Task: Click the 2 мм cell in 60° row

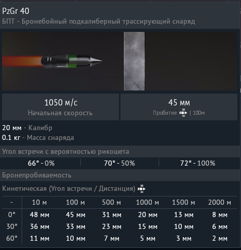Action: pyautogui.click(x=220, y=238)
